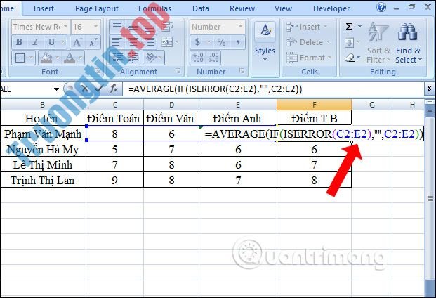Click the Orientation icon
Image resolution: width=436 pixels, height=298 pixels.
[152, 58]
